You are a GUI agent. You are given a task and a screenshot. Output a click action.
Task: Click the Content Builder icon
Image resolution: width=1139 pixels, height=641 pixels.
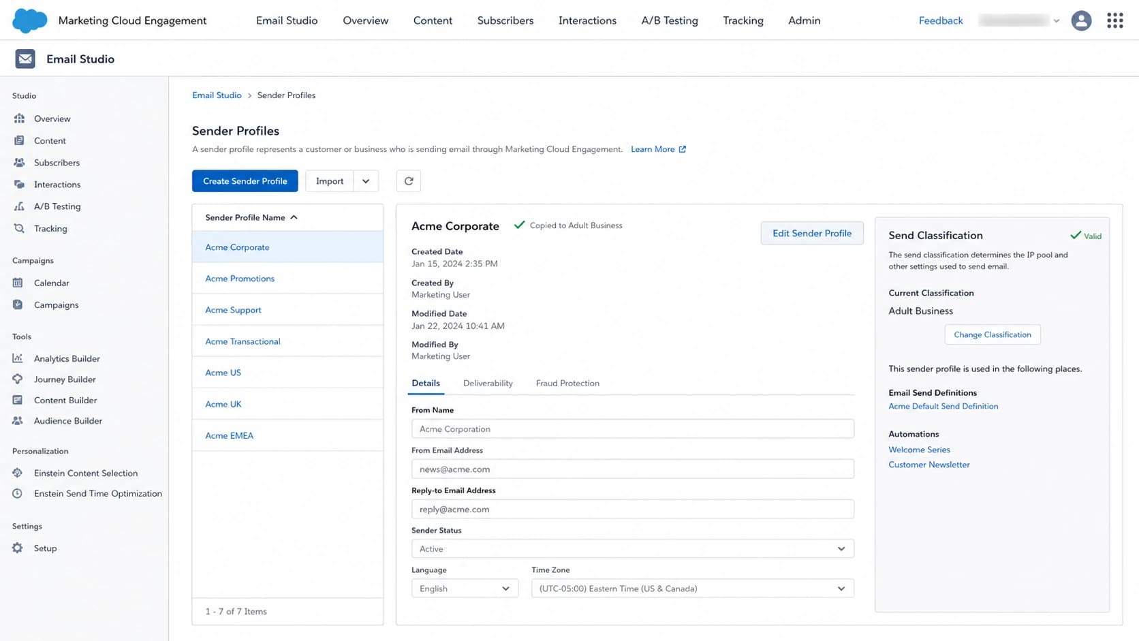click(x=18, y=400)
